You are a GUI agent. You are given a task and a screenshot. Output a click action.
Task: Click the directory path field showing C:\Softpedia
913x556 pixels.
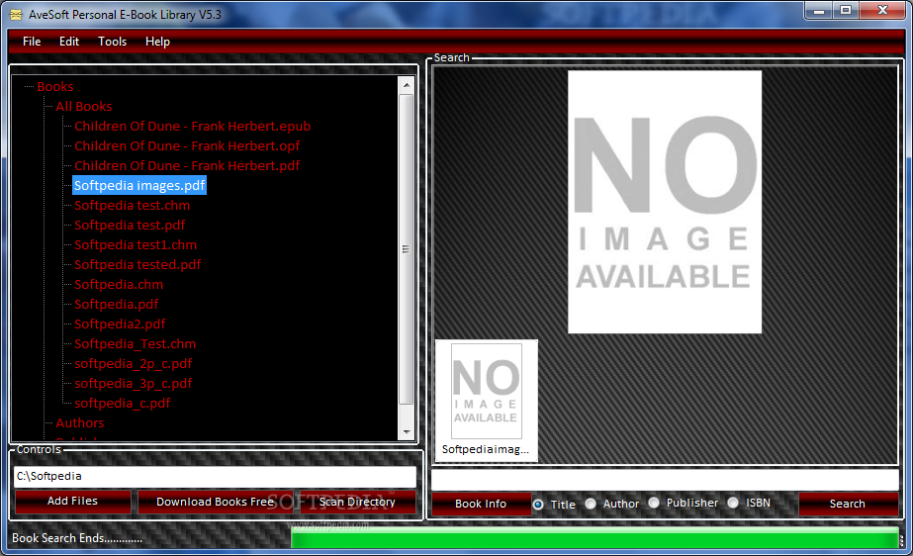pyautogui.click(x=215, y=476)
